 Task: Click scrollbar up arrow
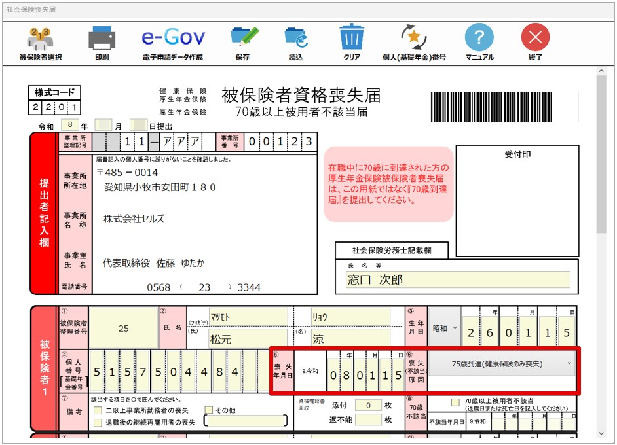tap(601, 71)
